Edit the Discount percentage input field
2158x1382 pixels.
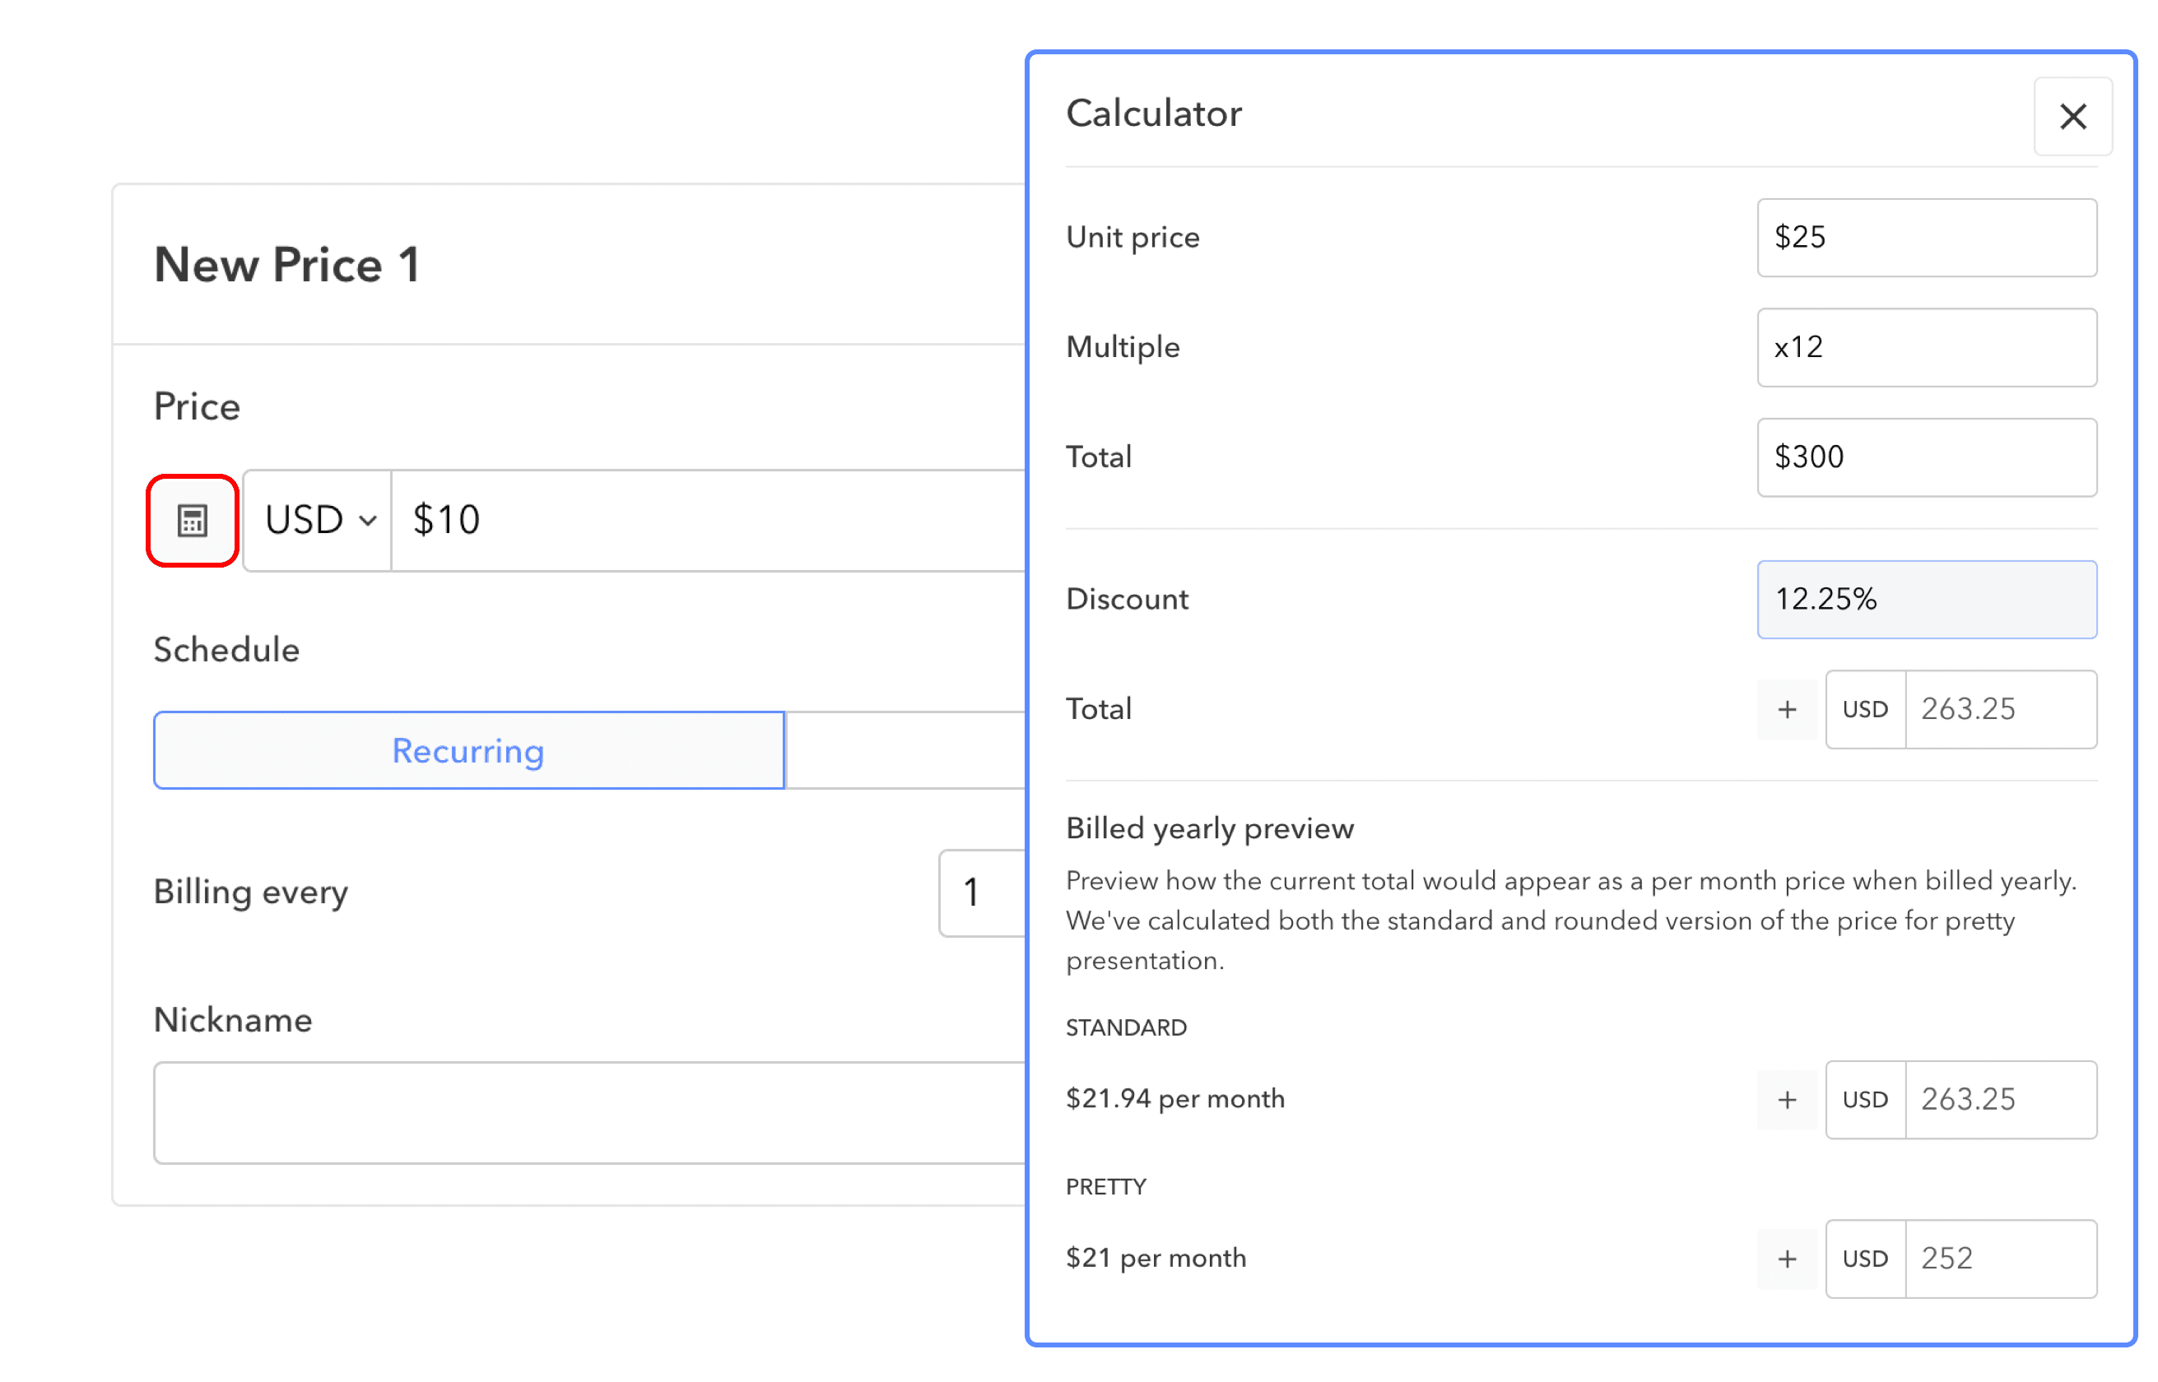pyautogui.click(x=1925, y=597)
